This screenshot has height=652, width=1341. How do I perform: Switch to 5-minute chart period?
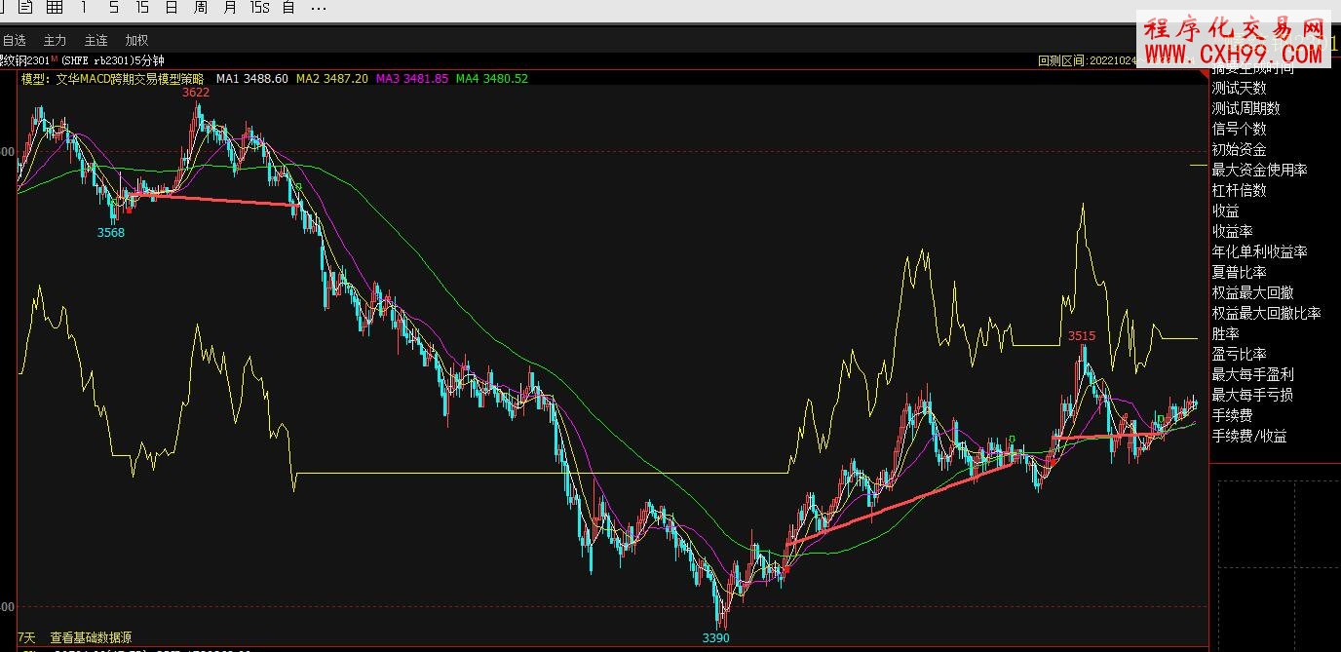point(114,8)
